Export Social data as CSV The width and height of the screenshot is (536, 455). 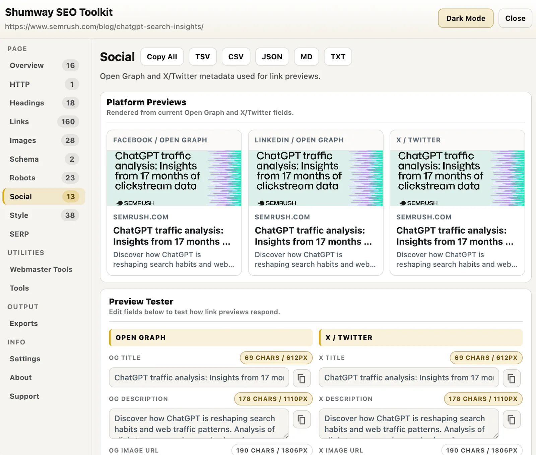(x=236, y=57)
